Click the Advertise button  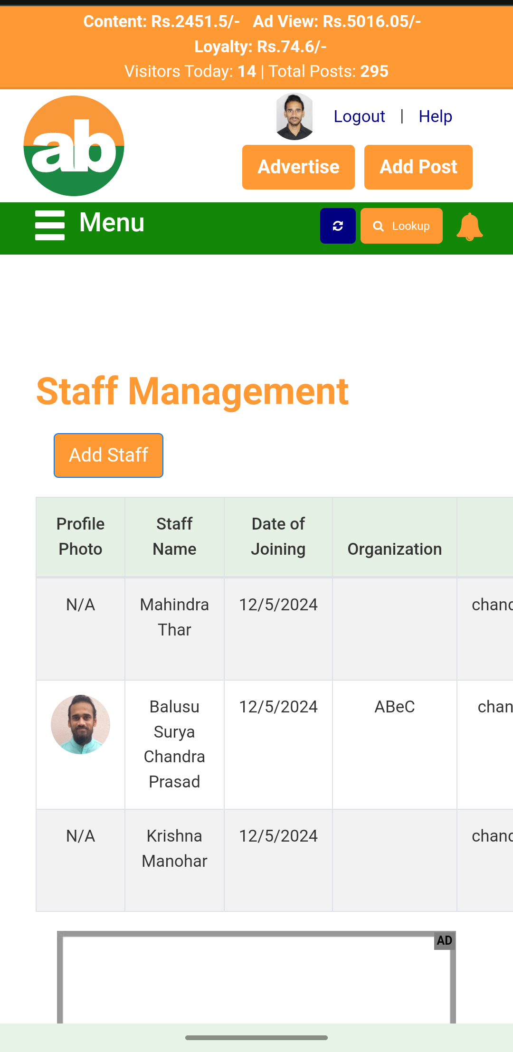point(298,167)
